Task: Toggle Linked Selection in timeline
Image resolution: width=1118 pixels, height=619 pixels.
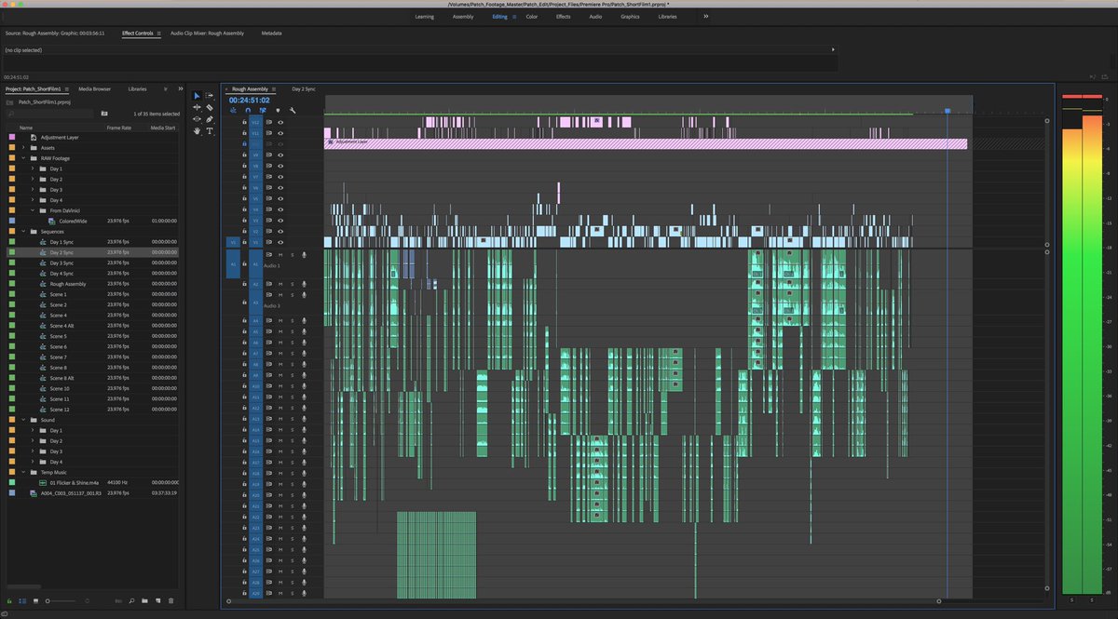Action: (263, 111)
